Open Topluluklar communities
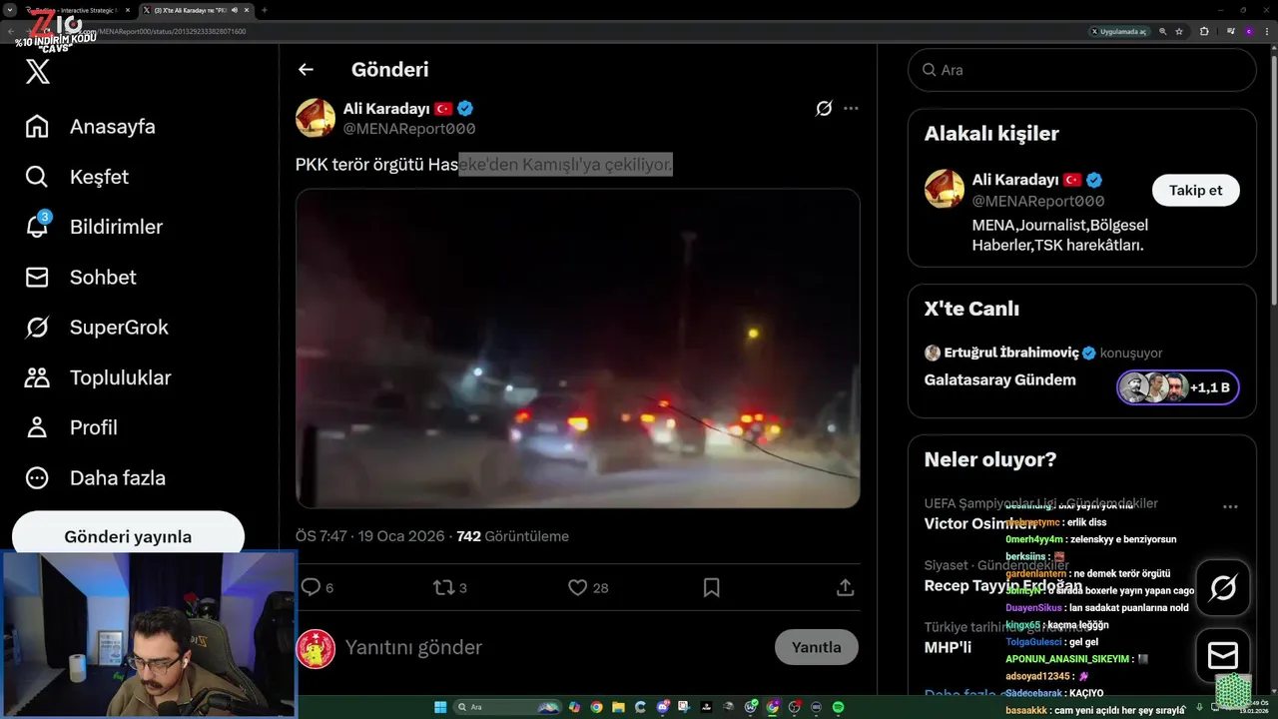Image resolution: width=1278 pixels, height=719 pixels. click(98, 377)
